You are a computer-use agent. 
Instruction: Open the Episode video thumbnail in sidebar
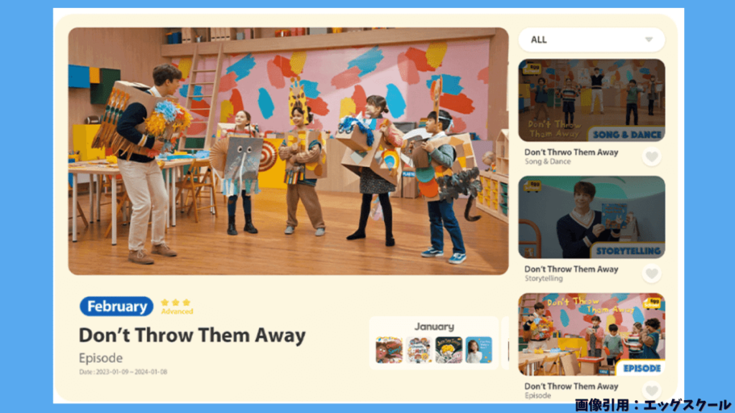pyautogui.click(x=591, y=334)
